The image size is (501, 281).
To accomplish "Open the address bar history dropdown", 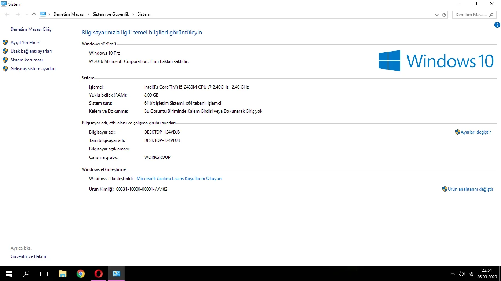I will pos(436,15).
